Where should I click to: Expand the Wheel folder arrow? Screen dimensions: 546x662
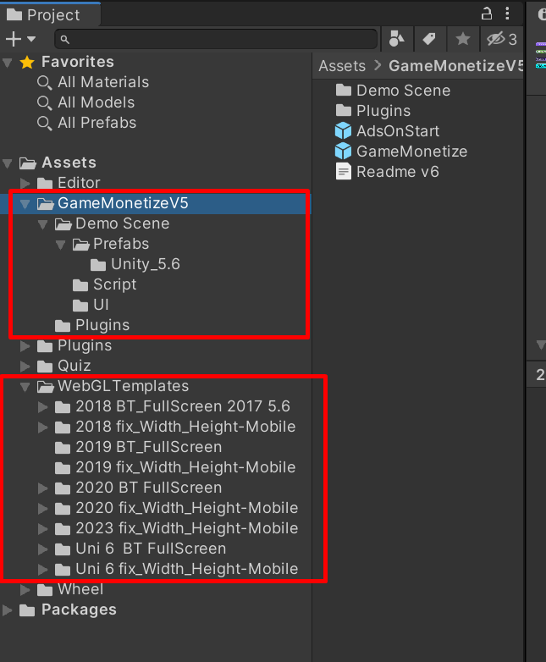point(25,590)
